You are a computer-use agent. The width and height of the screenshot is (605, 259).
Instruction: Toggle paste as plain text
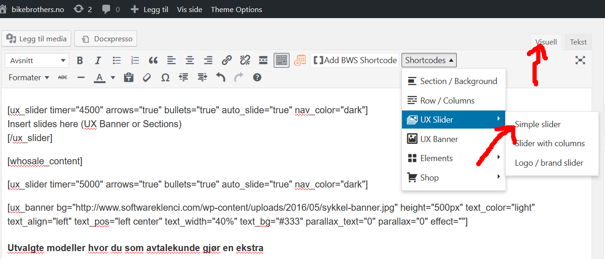click(129, 78)
